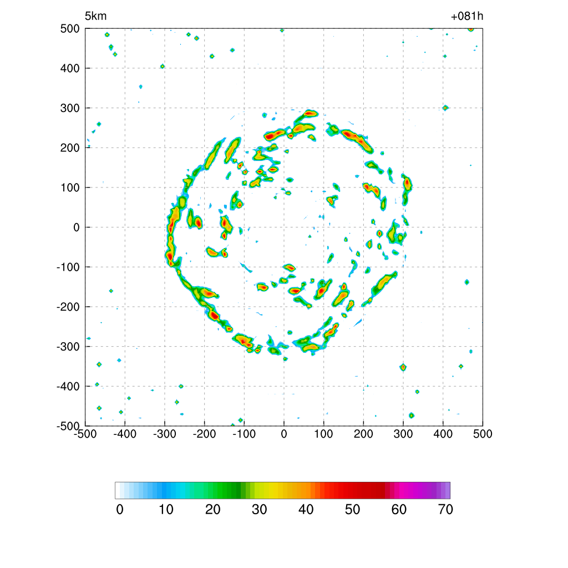Click the y-axis label '200'
Image resolution: width=568 pixels, height=568 pixels.
pos(70,148)
